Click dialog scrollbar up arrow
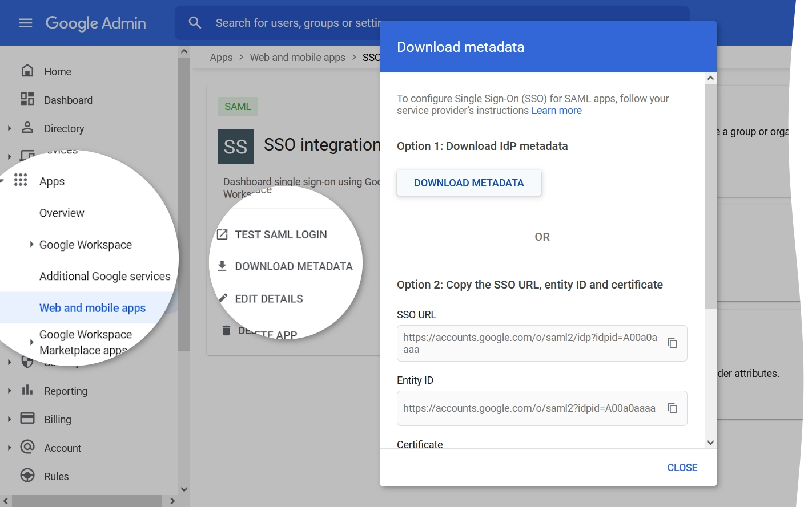 [710, 78]
